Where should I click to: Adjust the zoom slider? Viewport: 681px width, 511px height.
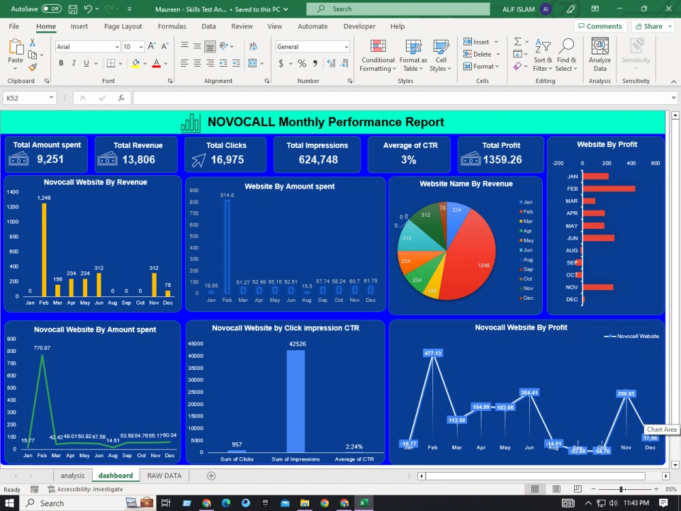622,489
